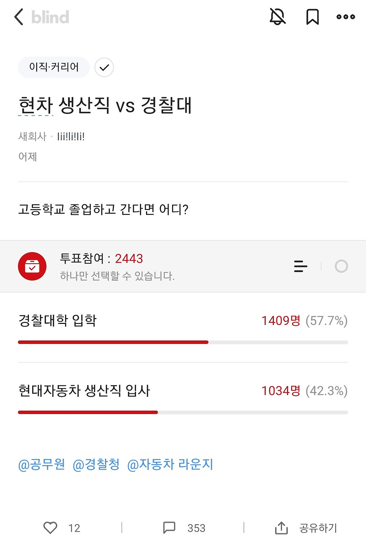Tap the underlined 현차 keyword in title
This screenshot has height=555, width=366.
[36, 105]
